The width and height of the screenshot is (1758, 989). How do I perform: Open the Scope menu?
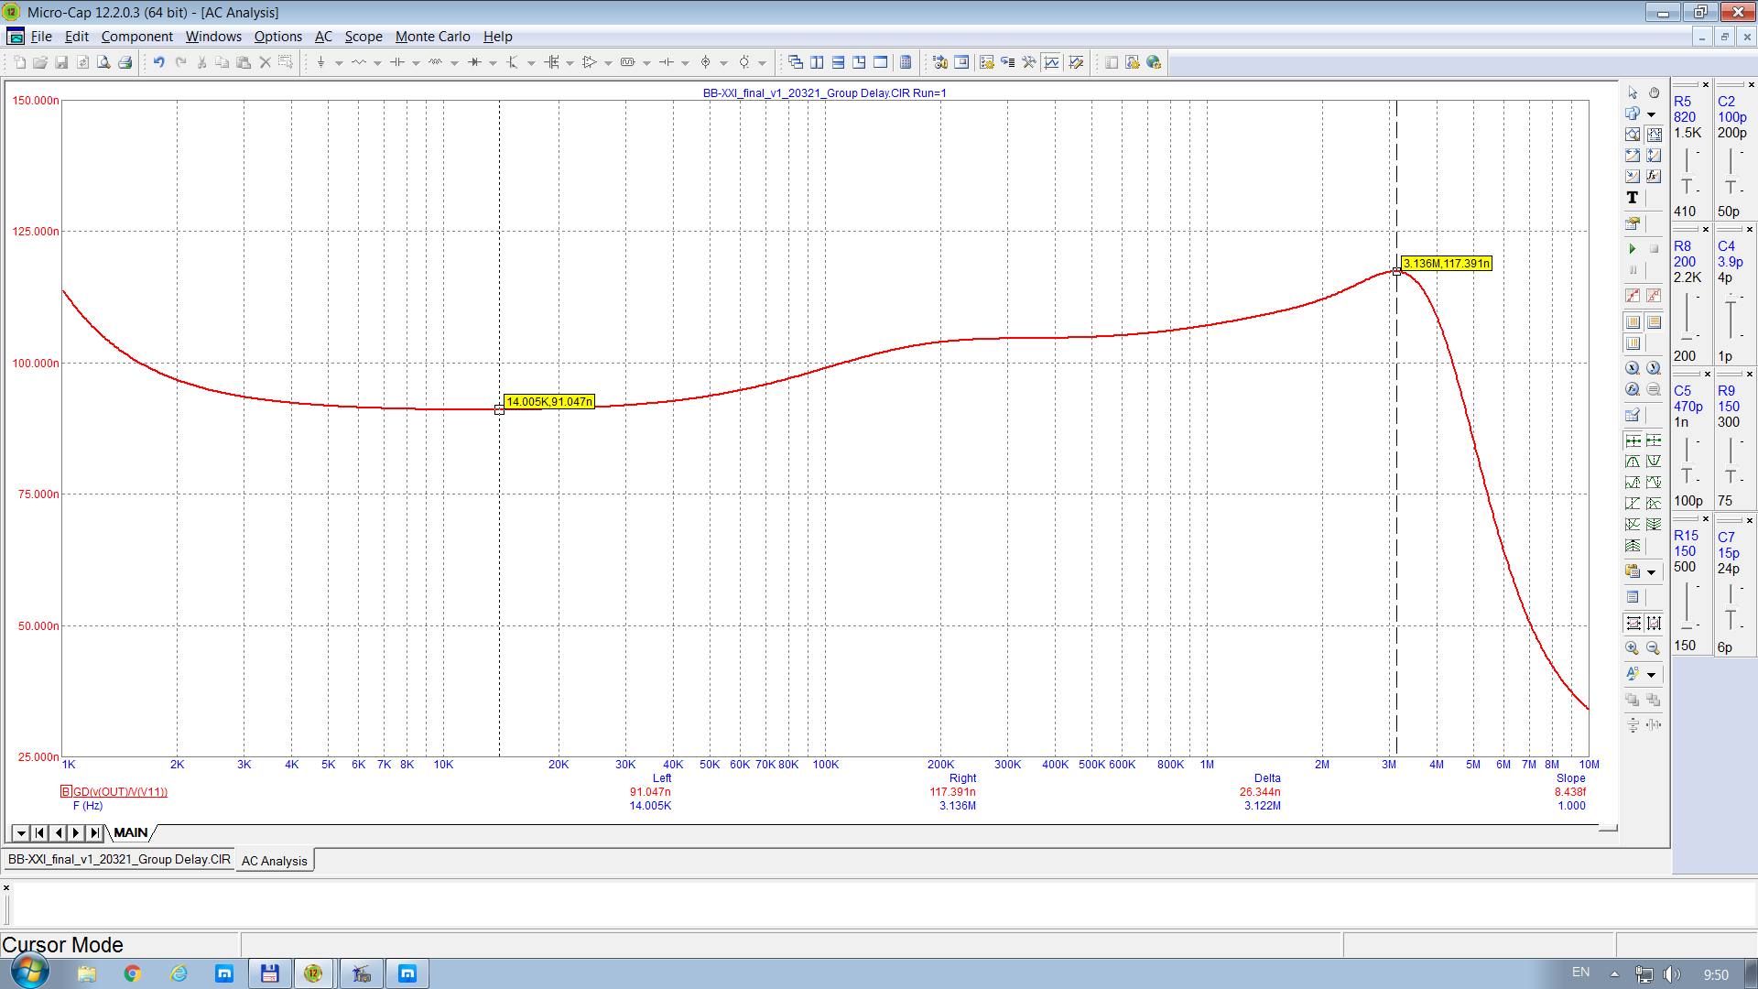click(x=363, y=37)
